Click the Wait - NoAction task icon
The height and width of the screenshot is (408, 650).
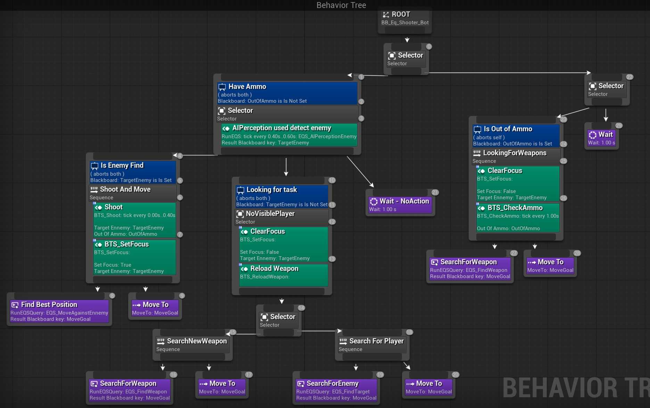pos(374,201)
